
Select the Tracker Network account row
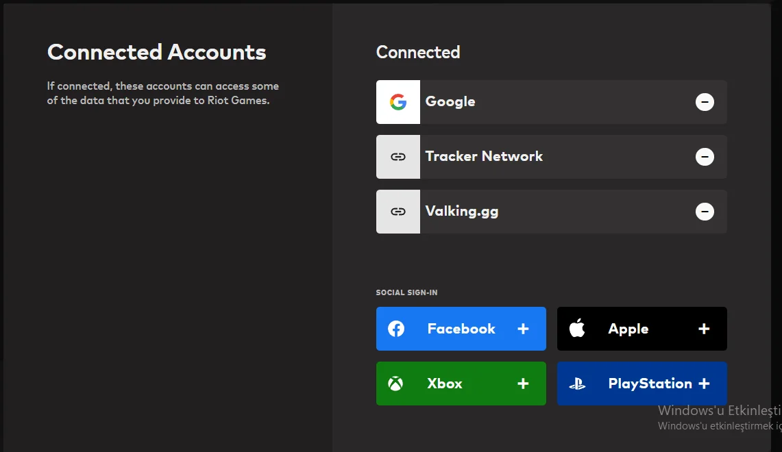548,157
